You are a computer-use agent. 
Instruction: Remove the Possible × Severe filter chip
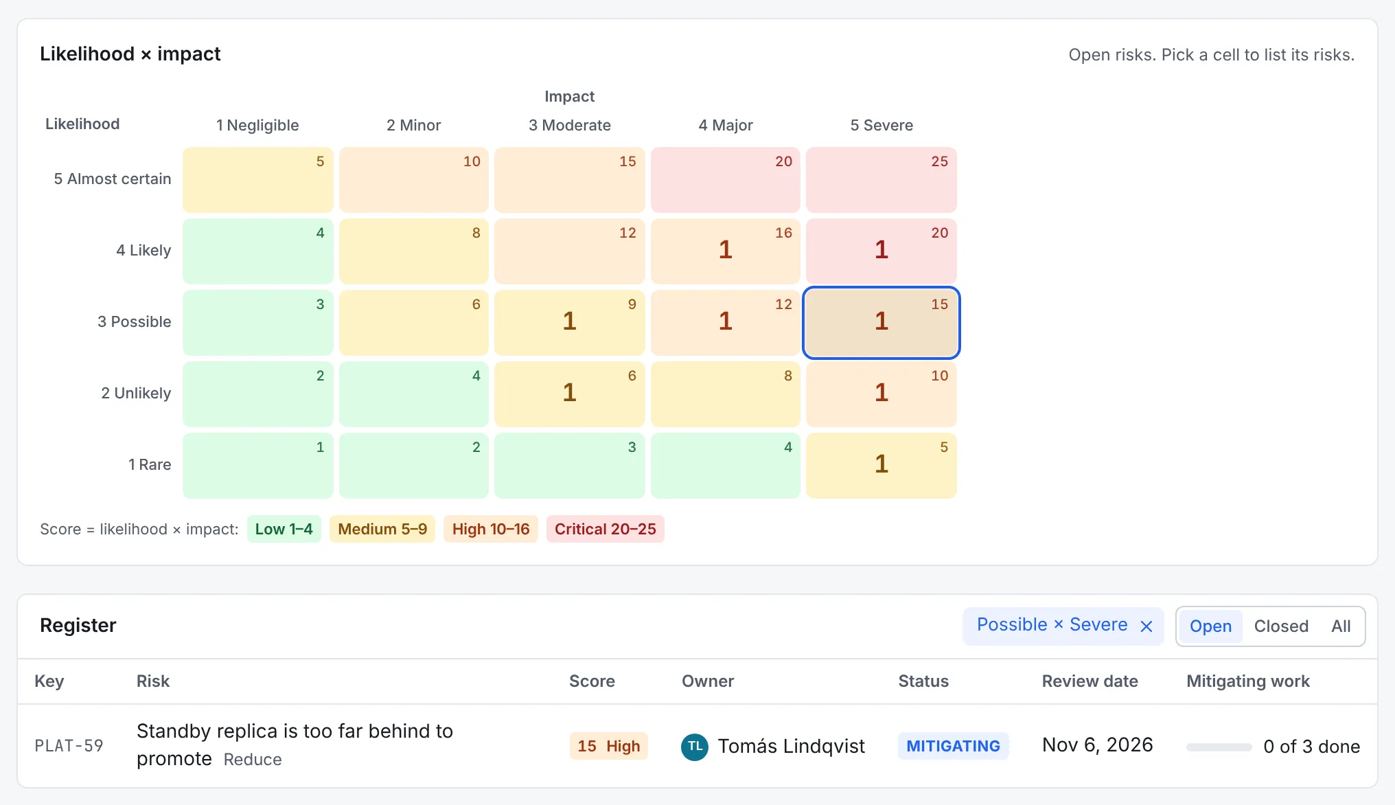(x=1146, y=626)
